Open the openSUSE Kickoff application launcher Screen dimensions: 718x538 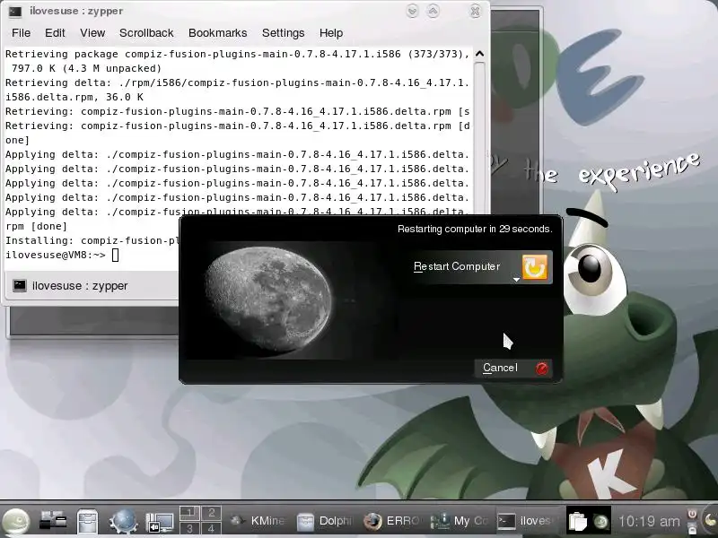16,521
